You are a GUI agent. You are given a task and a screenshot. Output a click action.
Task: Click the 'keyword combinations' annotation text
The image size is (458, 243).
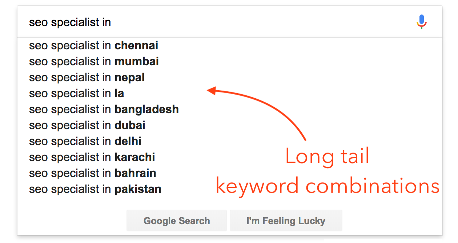[328, 186]
